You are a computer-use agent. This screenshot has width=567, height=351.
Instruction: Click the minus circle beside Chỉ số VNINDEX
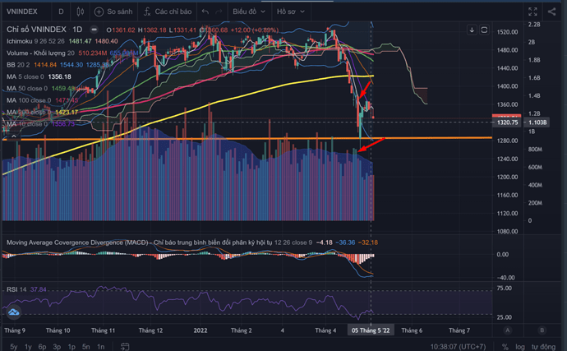point(94,30)
